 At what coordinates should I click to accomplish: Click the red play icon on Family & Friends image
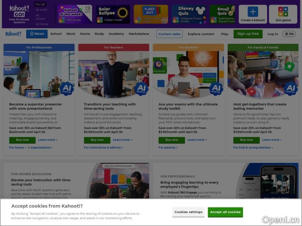[251, 91]
